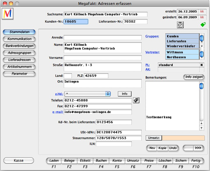This screenshot has height=171, width=210.
Task: Click the z.Hd. link label
Action: (x=59, y=94)
